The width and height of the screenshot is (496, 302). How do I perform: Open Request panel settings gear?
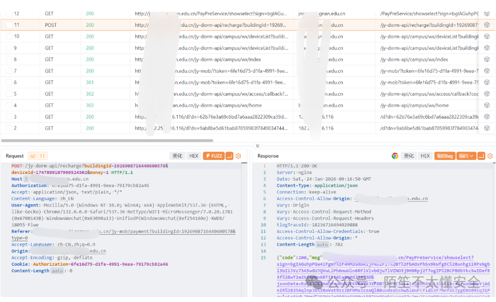[239, 156]
